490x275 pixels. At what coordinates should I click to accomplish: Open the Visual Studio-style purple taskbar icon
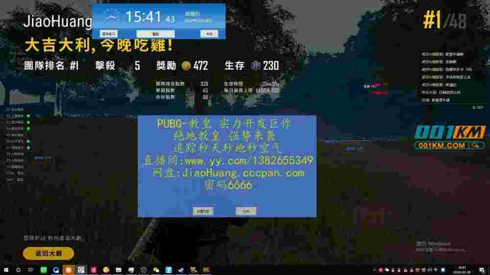tap(181, 270)
